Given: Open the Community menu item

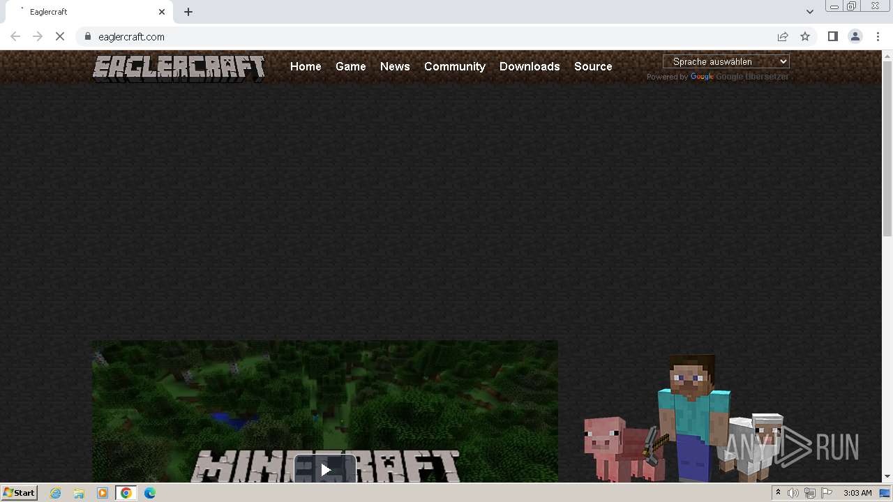Looking at the screenshot, I should pos(455,66).
